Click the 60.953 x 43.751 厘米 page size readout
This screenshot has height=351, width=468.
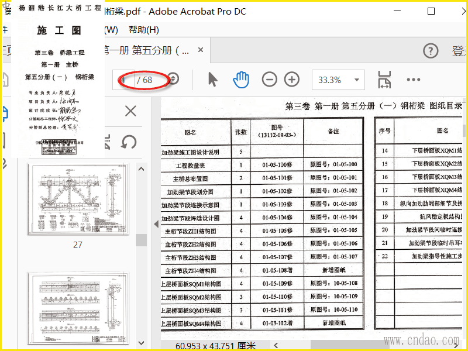[x=215, y=346]
